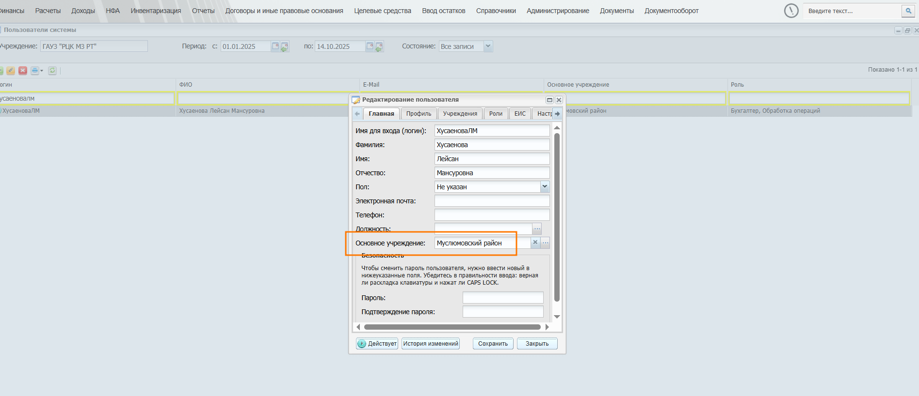Expand the Пол dropdown
The height and width of the screenshot is (396, 919).
pyautogui.click(x=545, y=186)
